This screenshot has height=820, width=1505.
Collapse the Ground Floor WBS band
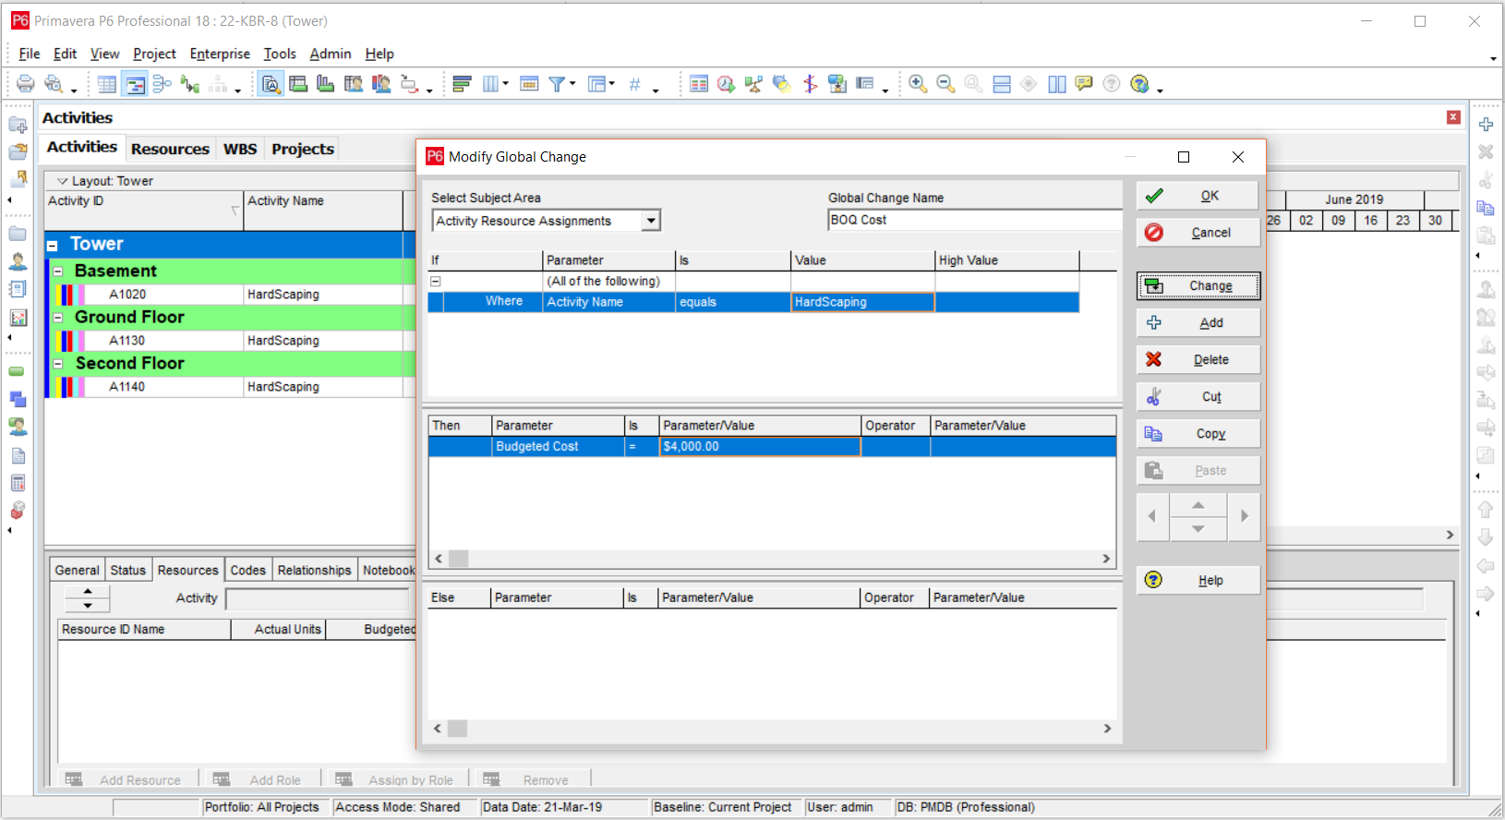coord(58,318)
